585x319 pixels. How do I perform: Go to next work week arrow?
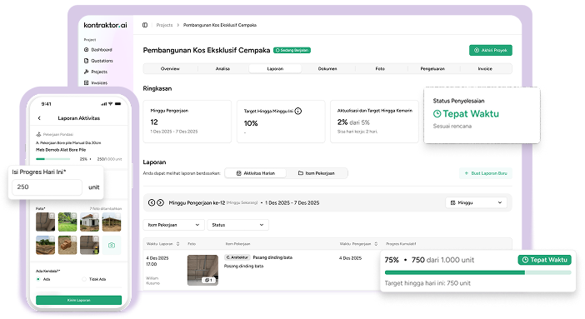[160, 202]
